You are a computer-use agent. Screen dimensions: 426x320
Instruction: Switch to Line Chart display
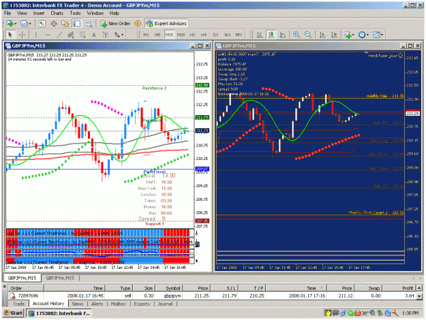[x=283, y=35]
